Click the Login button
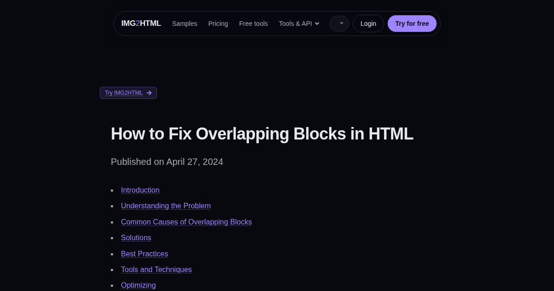The image size is (554, 291). point(368,24)
